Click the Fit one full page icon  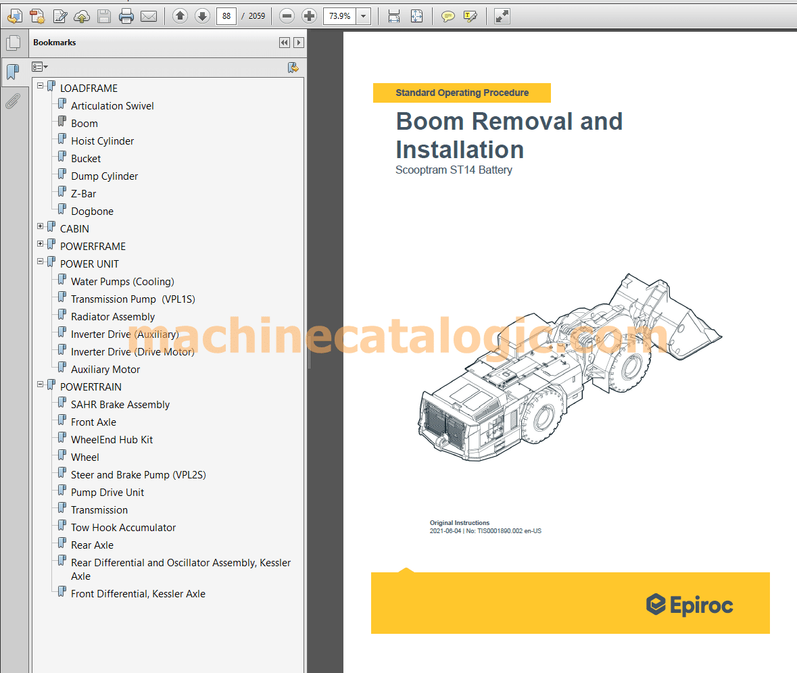tap(417, 16)
